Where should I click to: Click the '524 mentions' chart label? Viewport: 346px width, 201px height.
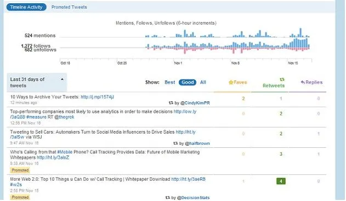(40, 36)
